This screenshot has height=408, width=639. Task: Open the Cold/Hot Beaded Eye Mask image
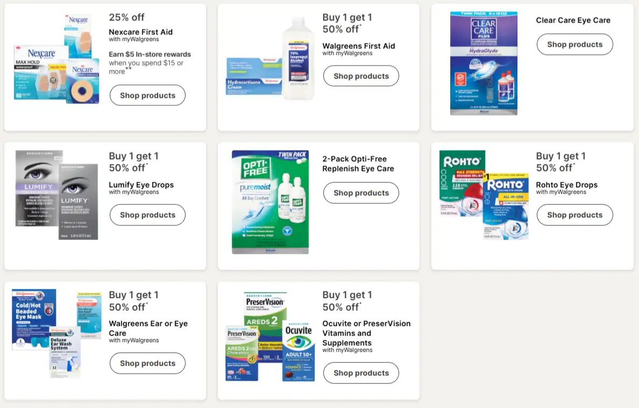tap(34, 319)
